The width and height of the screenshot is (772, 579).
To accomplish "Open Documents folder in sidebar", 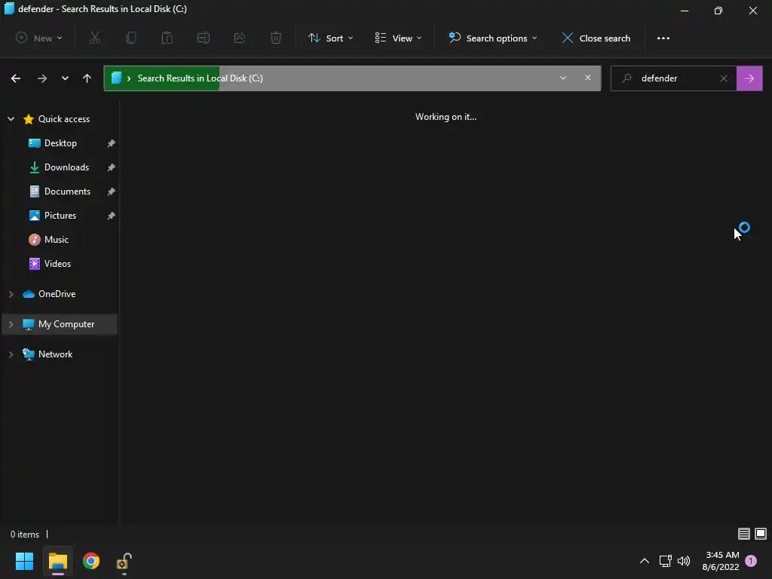I will 67,191.
